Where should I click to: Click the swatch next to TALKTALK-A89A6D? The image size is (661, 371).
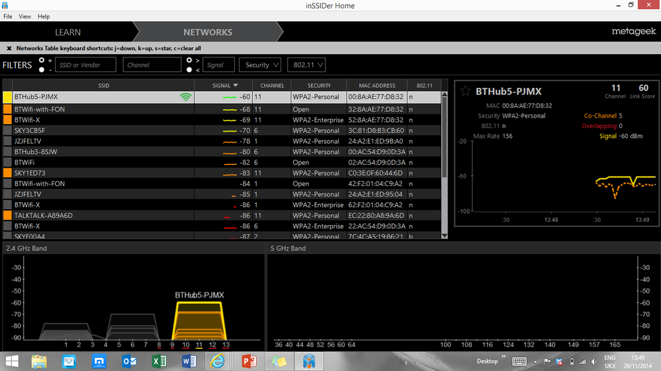7,215
